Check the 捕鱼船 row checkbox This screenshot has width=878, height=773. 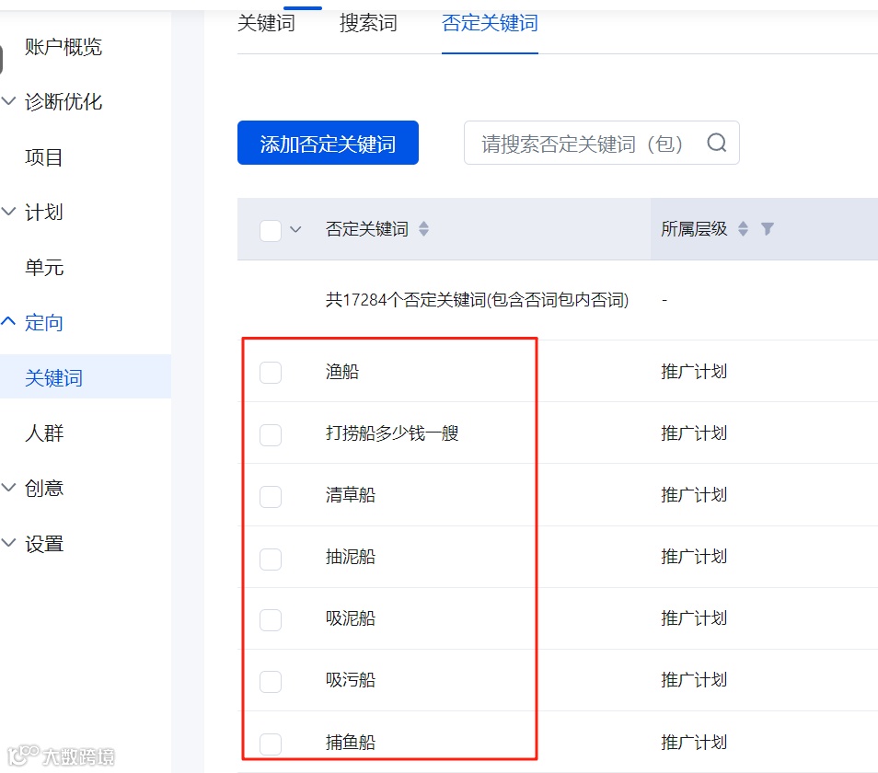pyautogui.click(x=271, y=744)
